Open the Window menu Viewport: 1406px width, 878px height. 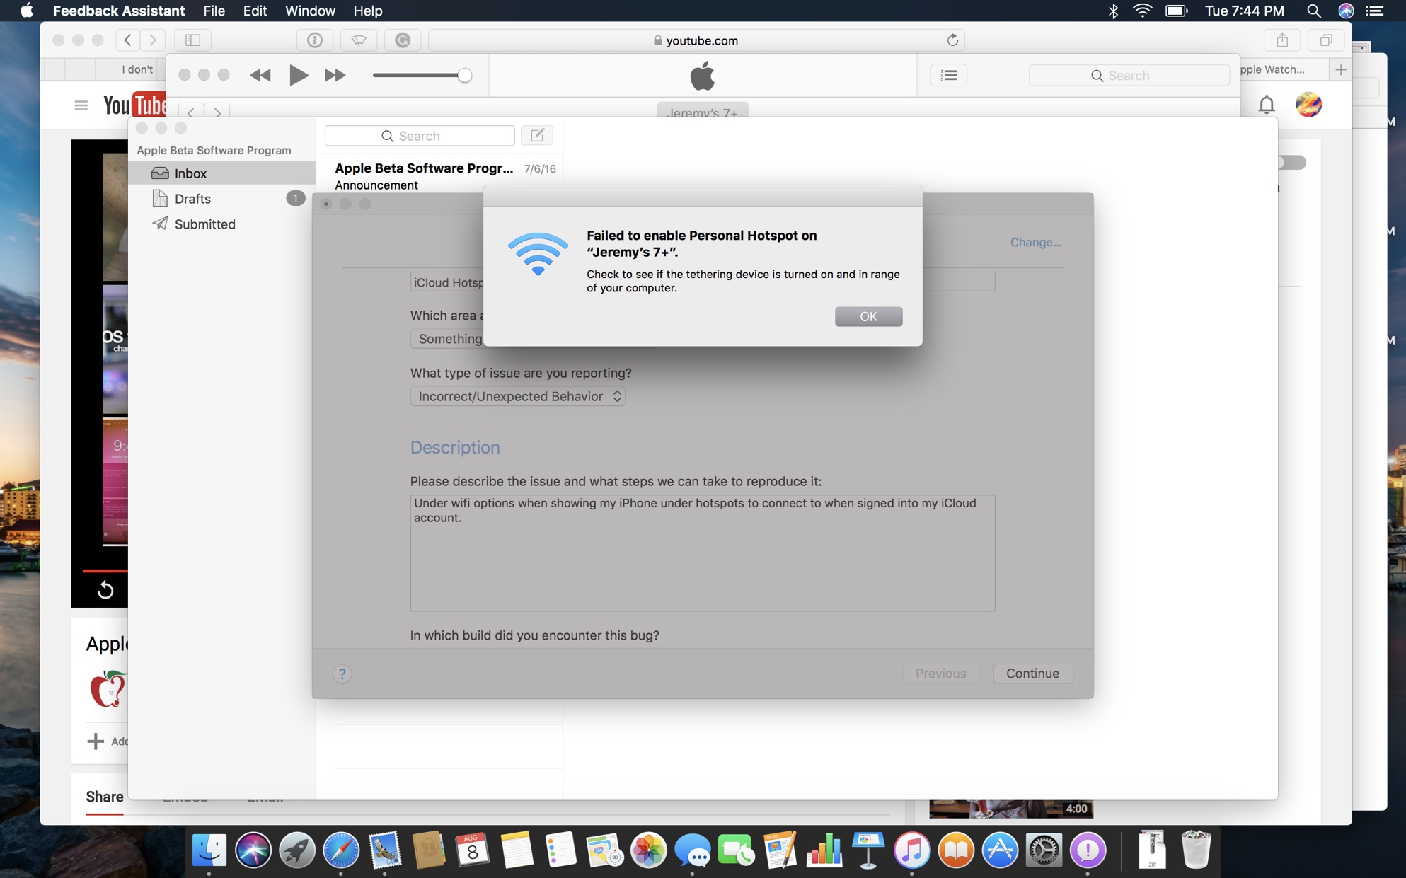coord(309,11)
